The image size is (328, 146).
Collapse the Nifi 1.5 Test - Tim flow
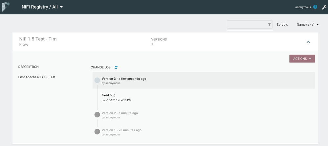click(x=308, y=42)
